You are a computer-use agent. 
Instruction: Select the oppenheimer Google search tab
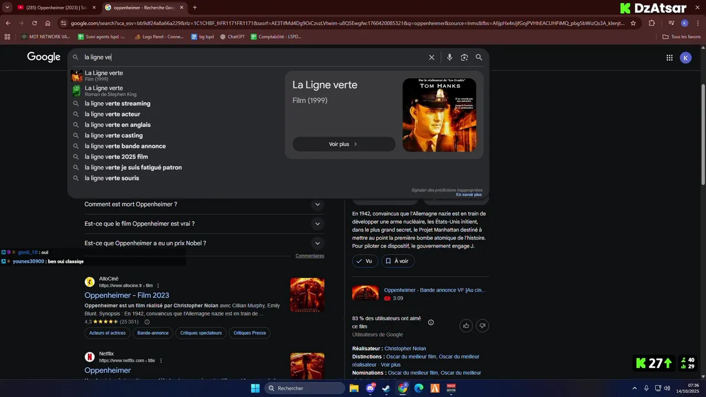143,8
